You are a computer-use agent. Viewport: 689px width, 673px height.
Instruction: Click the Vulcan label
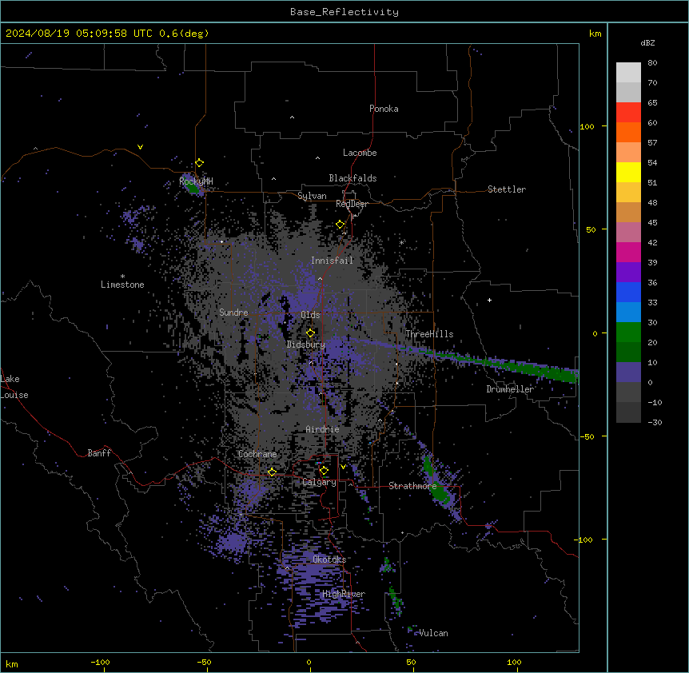pos(433,633)
